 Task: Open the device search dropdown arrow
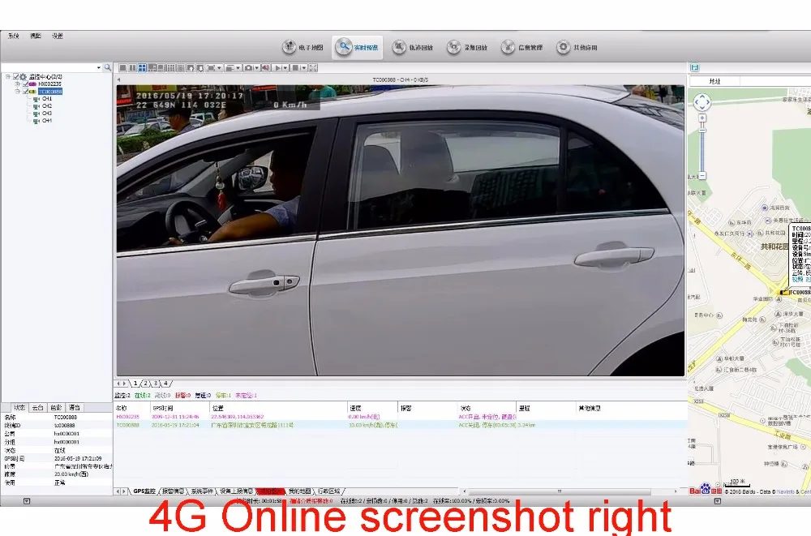[99, 68]
